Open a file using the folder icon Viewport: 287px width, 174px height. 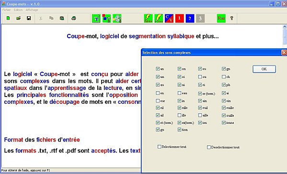19,18
